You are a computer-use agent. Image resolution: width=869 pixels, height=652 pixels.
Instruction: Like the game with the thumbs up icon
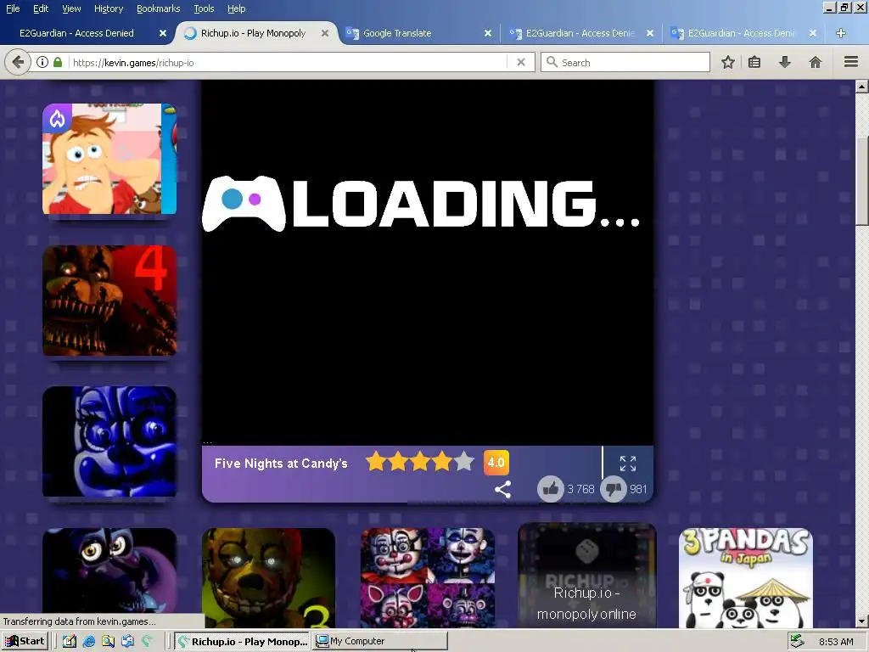coord(550,489)
